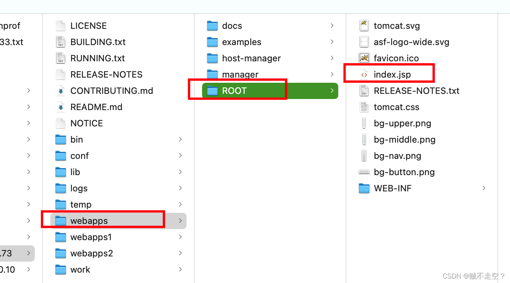Click the work folder icon

click(x=61, y=269)
